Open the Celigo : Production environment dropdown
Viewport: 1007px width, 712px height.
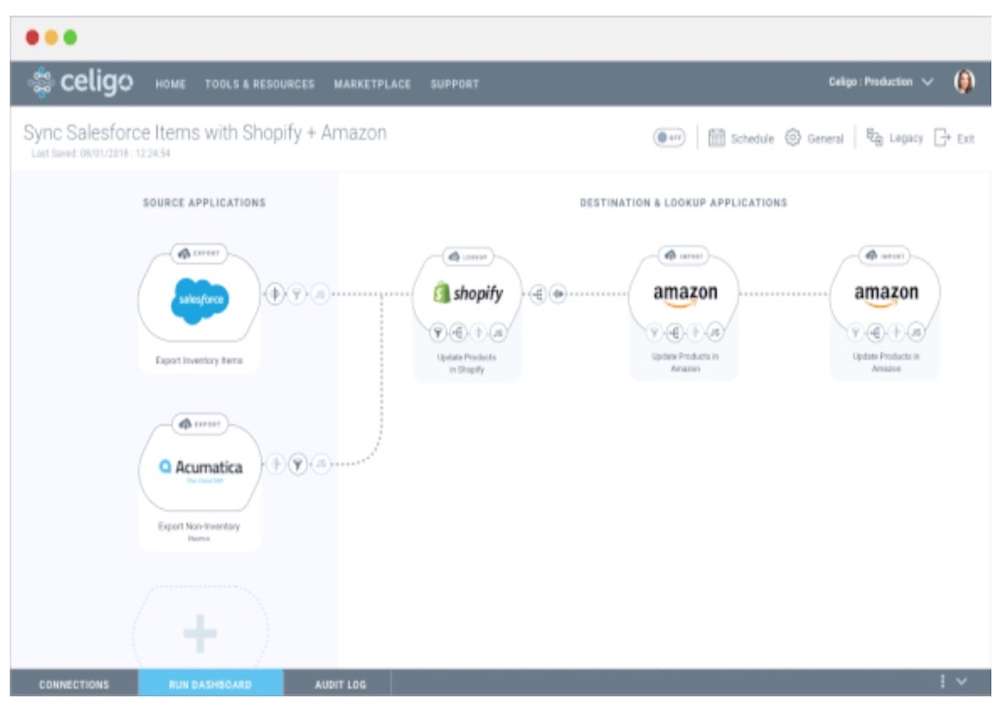tap(870, 82)
